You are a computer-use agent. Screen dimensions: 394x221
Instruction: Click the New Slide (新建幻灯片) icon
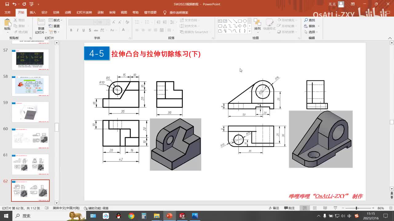41,22
